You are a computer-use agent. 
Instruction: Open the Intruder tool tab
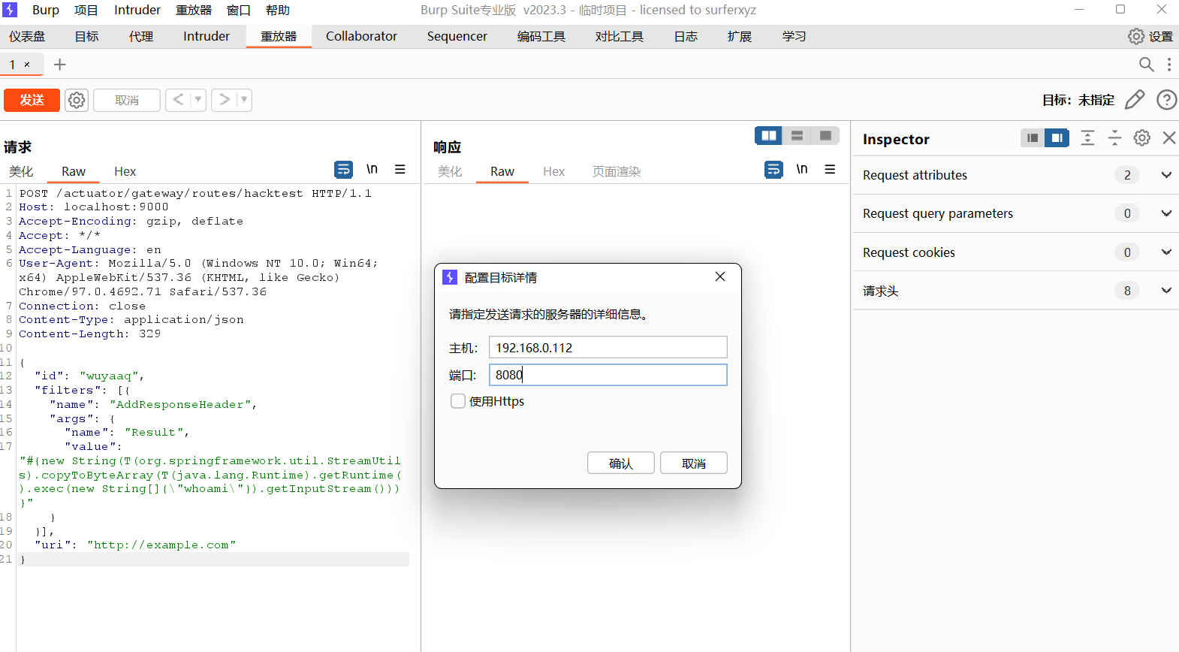207,36
